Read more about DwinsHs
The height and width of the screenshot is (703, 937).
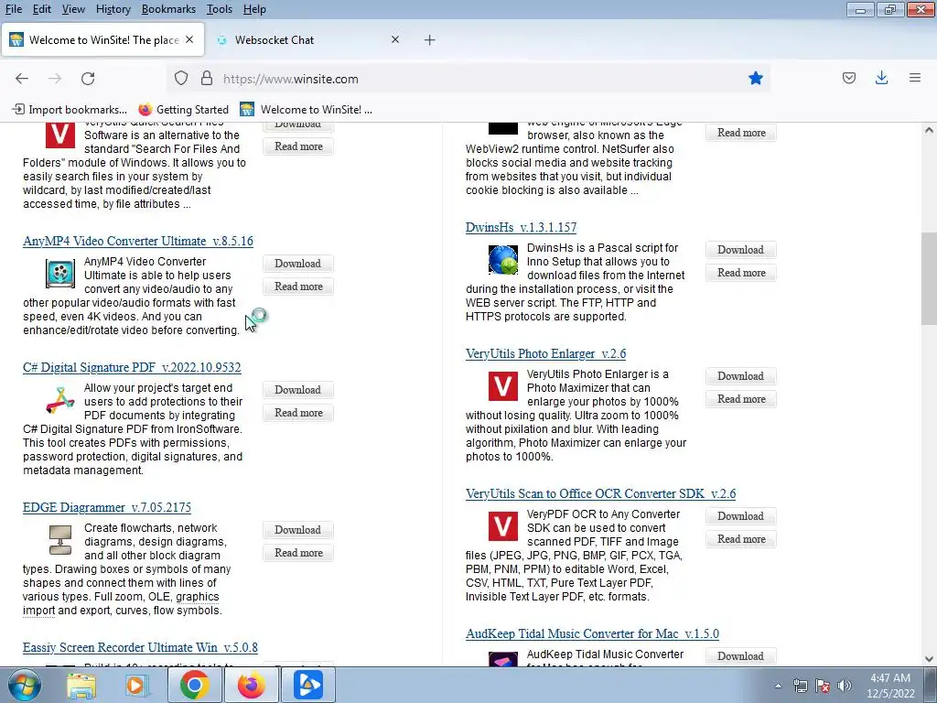(741, 273)
